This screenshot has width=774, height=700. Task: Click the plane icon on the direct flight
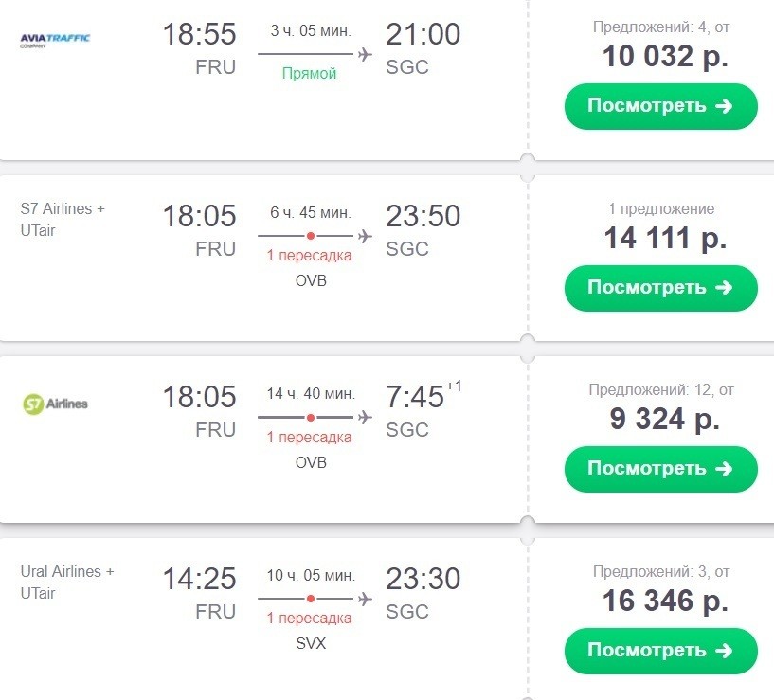[x=365, y=53]
